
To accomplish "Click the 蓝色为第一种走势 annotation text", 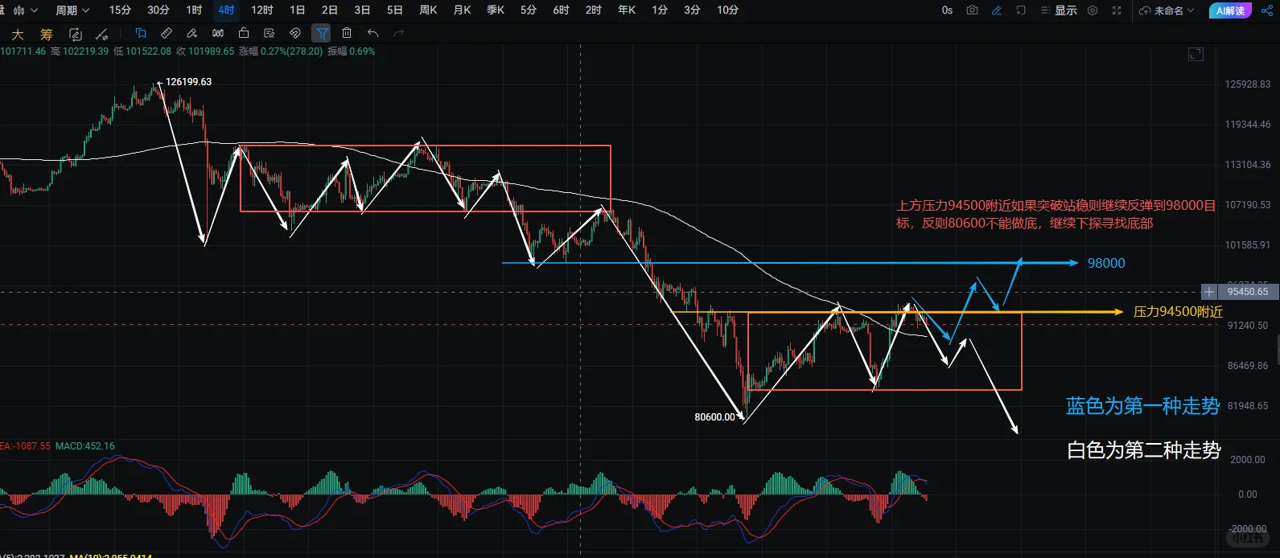I will (x=1143, y=406).
